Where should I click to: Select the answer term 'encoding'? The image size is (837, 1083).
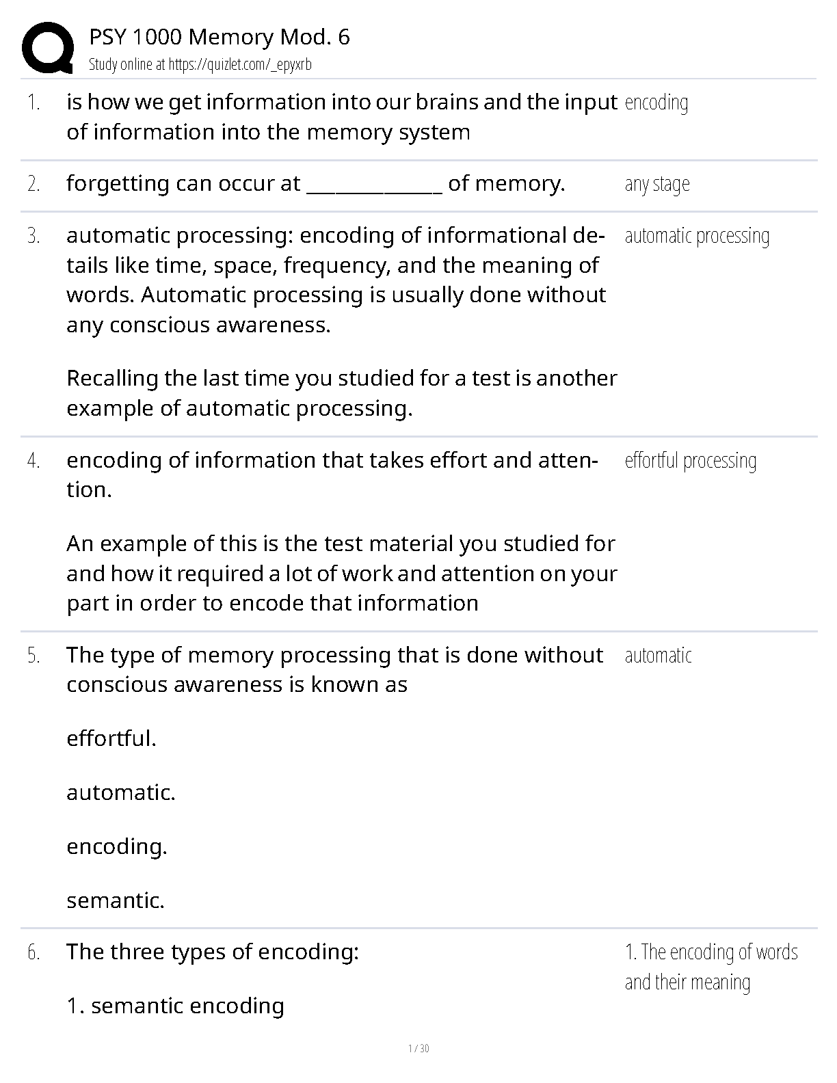[656, 103]
